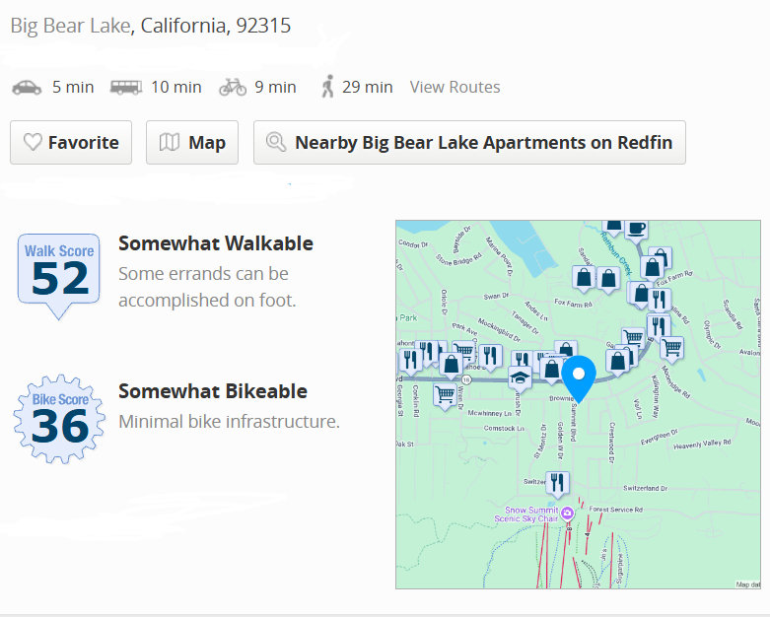Select left shopping bag above Fox Farm Rd label
Image resolution: width=770 pixels, height=617 pixels.
[584, 279]
